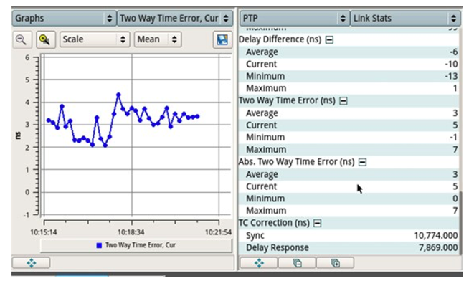Image resolution: width=474 pixels, height=286 pixels.
Task: Collapse the Delay Difference (ns) section
Action: (329, 39)
